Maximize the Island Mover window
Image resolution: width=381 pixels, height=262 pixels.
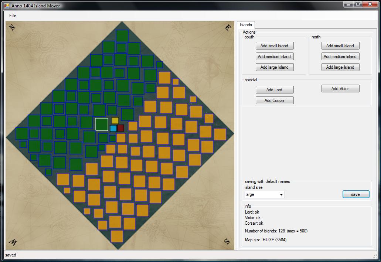(x=358, y=4)
